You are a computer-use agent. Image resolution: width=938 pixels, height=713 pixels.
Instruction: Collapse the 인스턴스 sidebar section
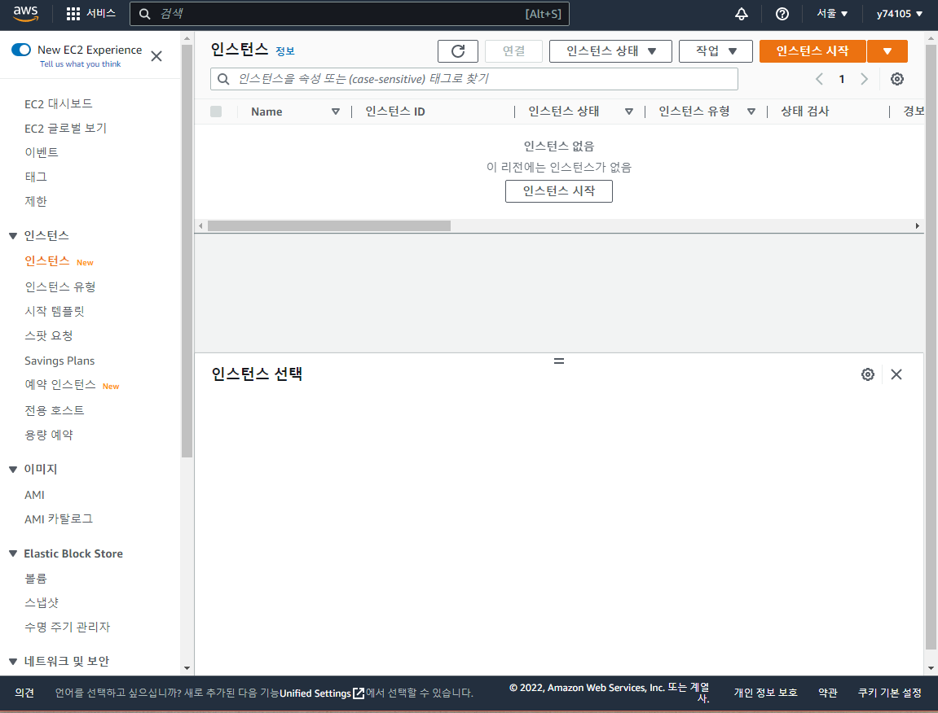pyautogui.click(x=12, y=236)
